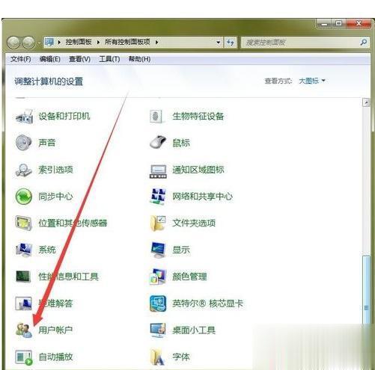Click the computer icon in address bar
The image size is (375, 370).
pyautogui.click(x=49, y=42)
